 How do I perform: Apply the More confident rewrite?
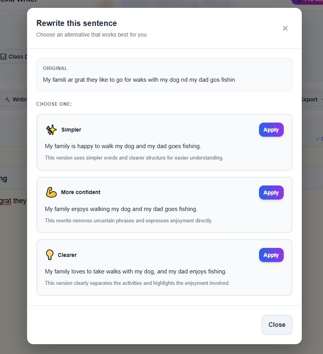271,193
